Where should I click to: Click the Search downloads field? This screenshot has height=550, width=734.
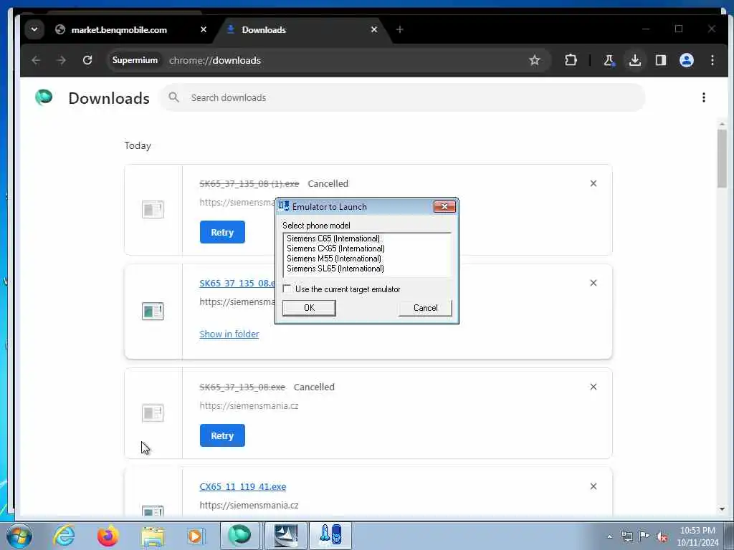403,97
